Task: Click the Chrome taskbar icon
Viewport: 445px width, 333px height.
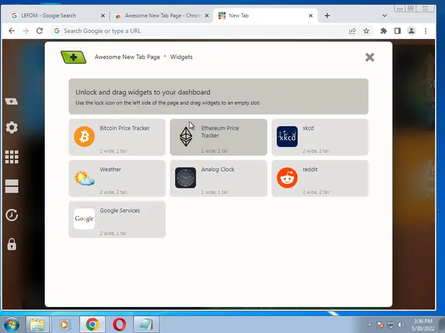Action: pyautogui.click(x=92, y=324)
